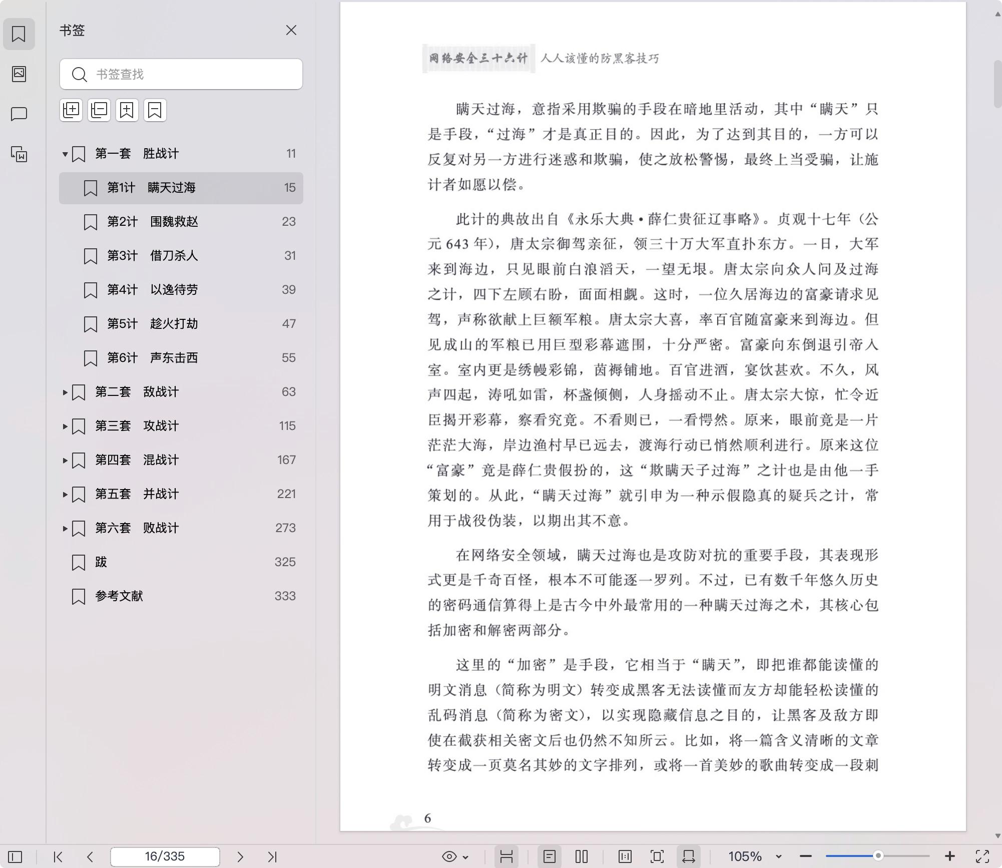Jump to the last page
Screen dimensions: 1002x868
(272, 856)
